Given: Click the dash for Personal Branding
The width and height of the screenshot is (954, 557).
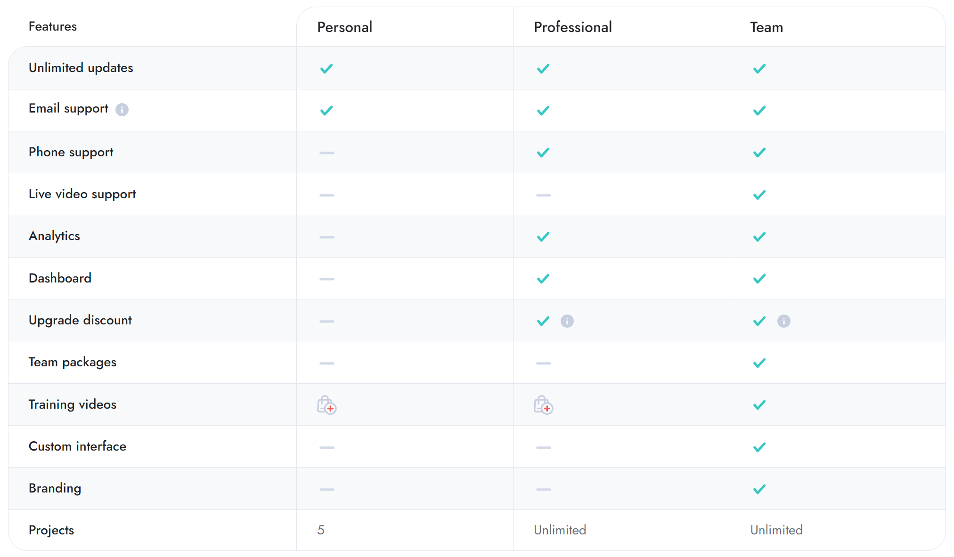Looking at the screenshot, I should coord(326,489).
